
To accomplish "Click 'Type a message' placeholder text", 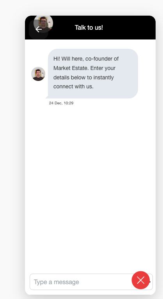I will pos(56,282).
